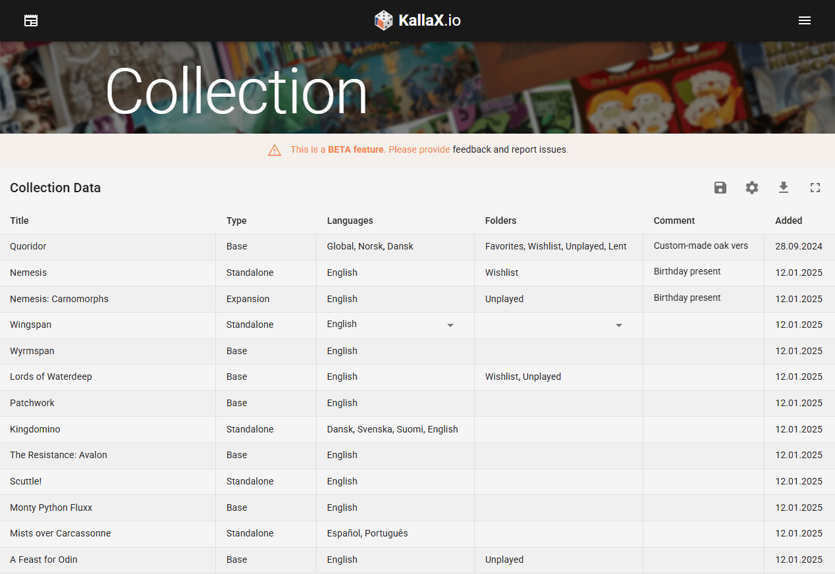Image resolution: width=835 pixels, height=574 pixels.
Task: Open the hamburger menu
Action: pyautogui.click(x=804, y=20)
